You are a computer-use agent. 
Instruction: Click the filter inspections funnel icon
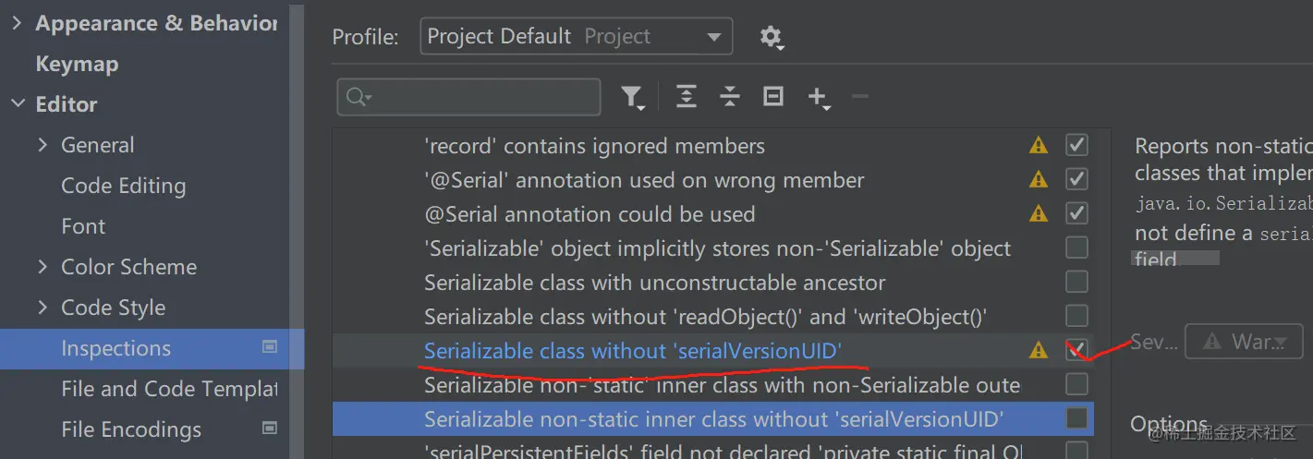(632, 97)
